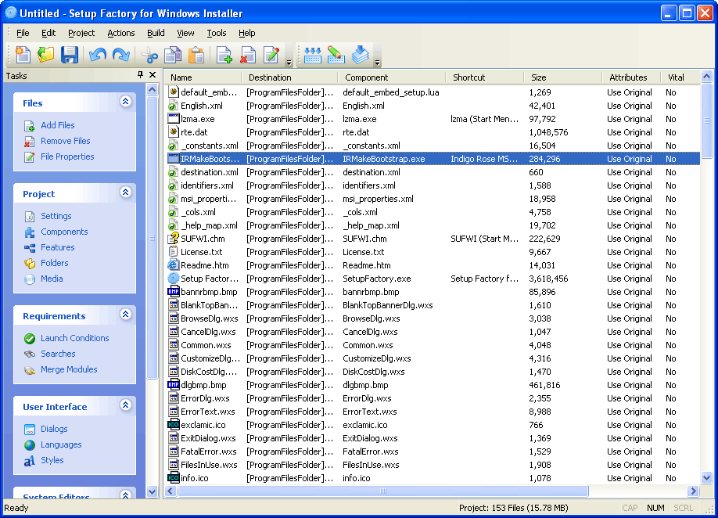
Task: Click the Build Settings toolbar icon
Action: click(x=313, y=55)
